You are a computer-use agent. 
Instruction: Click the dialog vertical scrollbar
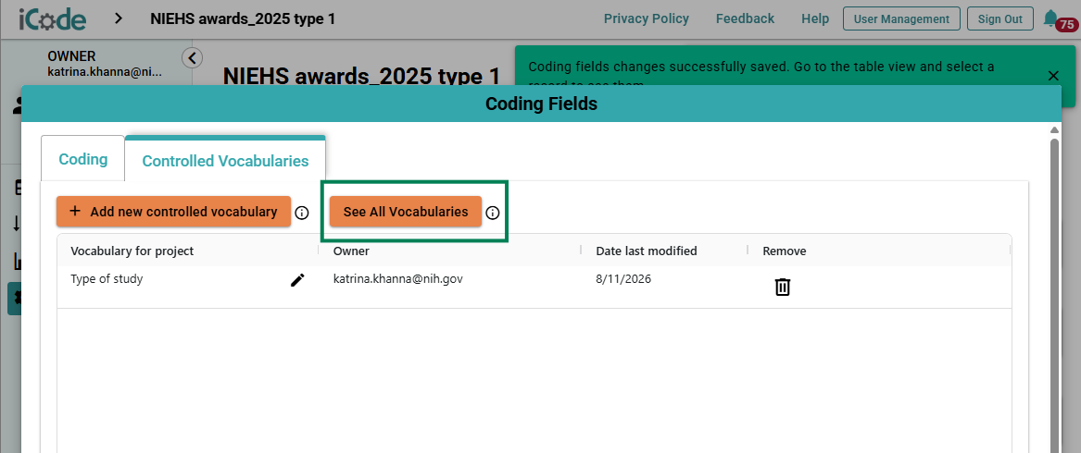(1054, 289)
